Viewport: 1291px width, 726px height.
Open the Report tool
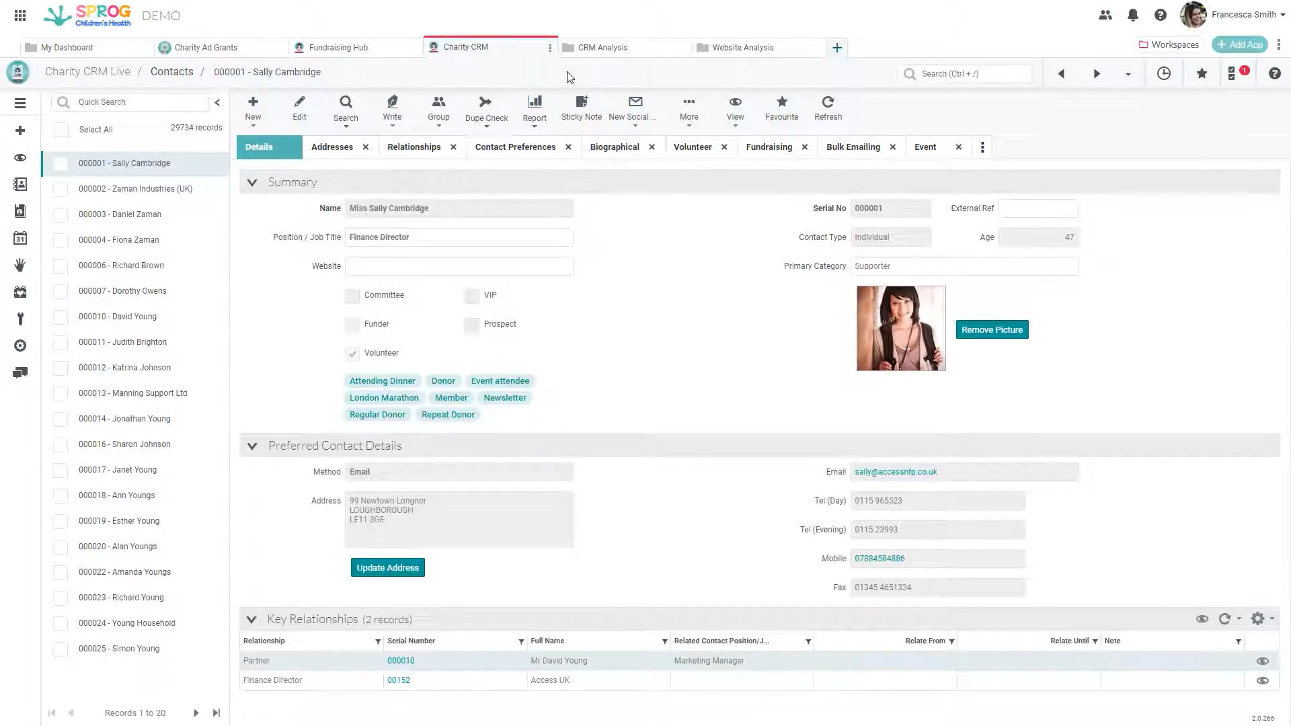click(534, 108)
